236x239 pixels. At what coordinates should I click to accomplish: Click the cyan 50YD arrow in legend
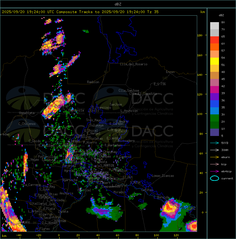tap(214, 143)
